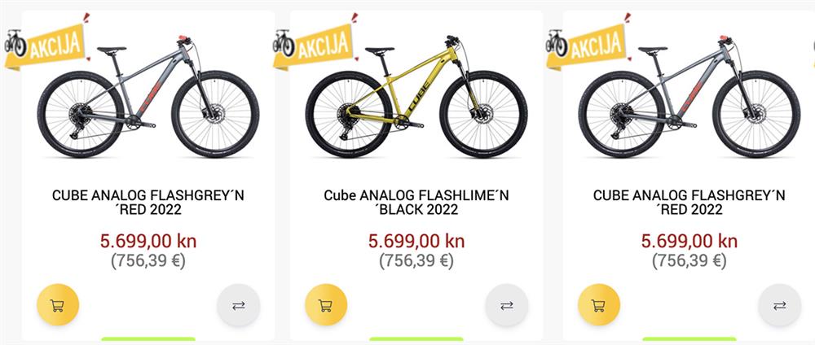The image size is (815, 345).
Task: Open the rightmost CUBE ANALOG FLASHGREY'N'RED 2022 title
Action: click(689, 202)
